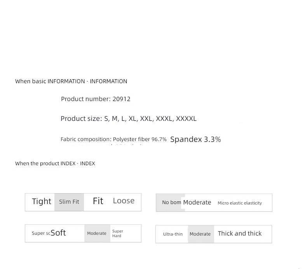Viewport: 307px width, 269px height.
Task: Click the product INDEX heading
Action: coord(55,163)
